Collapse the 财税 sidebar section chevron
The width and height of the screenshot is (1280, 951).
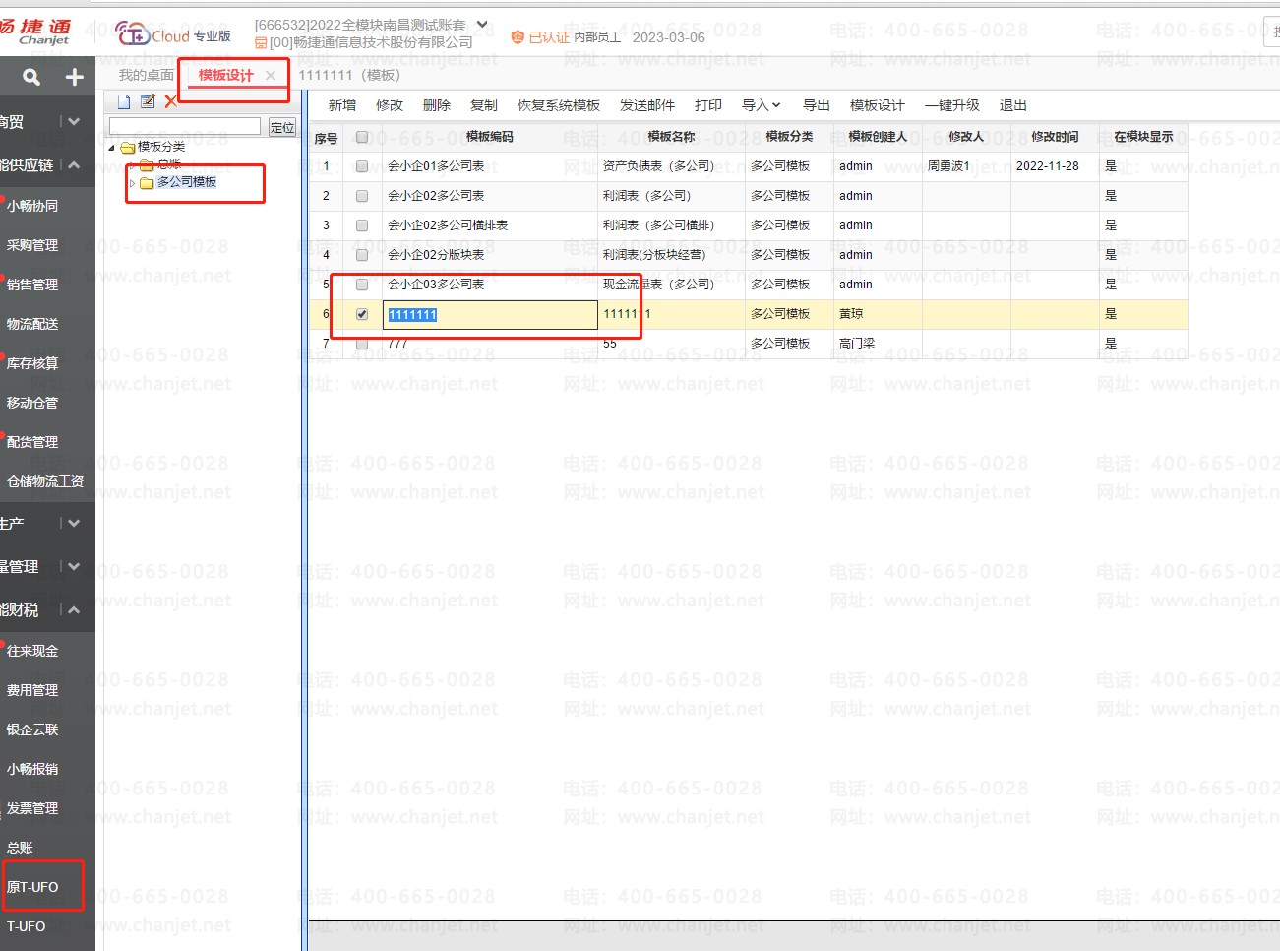click(x=75, y=610)
